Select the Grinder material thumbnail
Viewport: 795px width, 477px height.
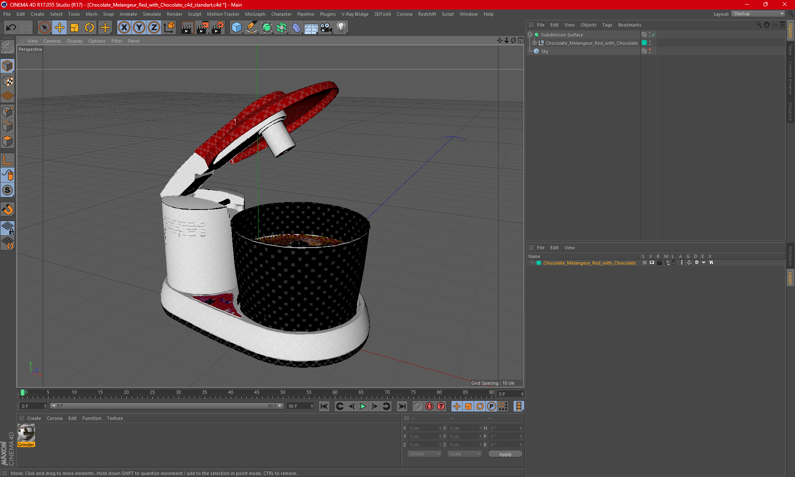(x=26, y=433)
